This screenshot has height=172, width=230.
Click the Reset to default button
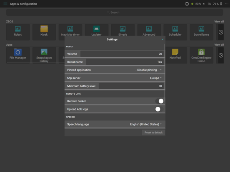point(153,133)
